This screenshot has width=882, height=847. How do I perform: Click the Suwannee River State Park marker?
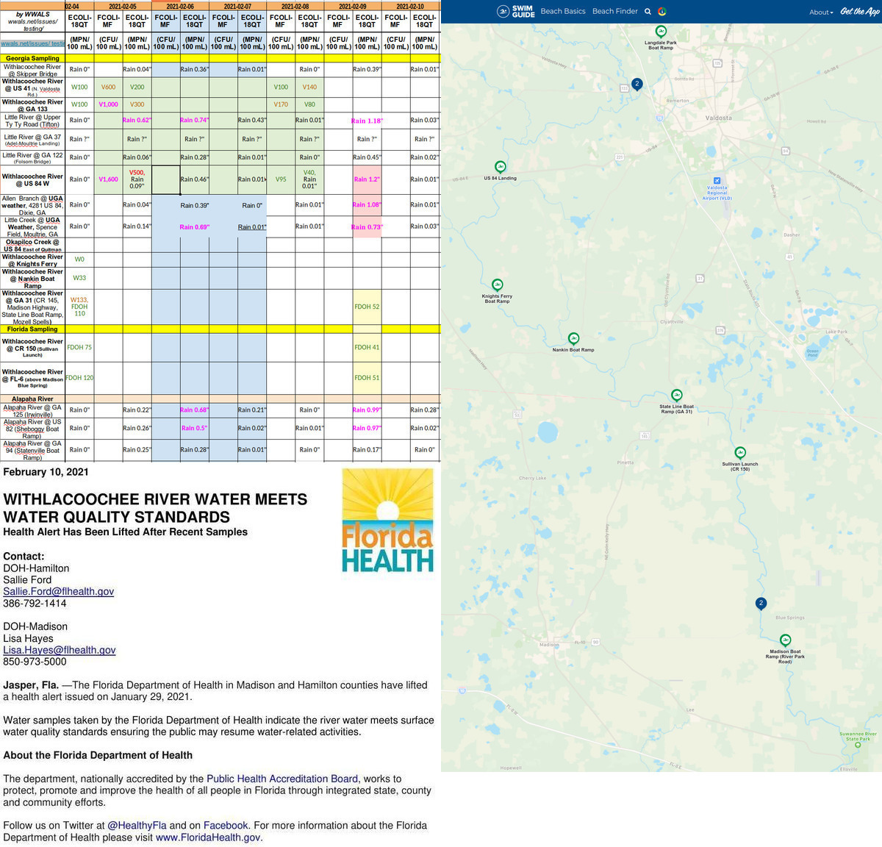tap(858, 743)
